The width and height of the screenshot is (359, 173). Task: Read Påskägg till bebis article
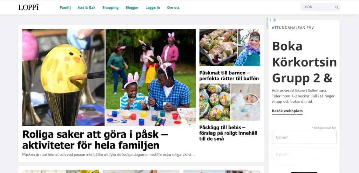tap(228, 133)
